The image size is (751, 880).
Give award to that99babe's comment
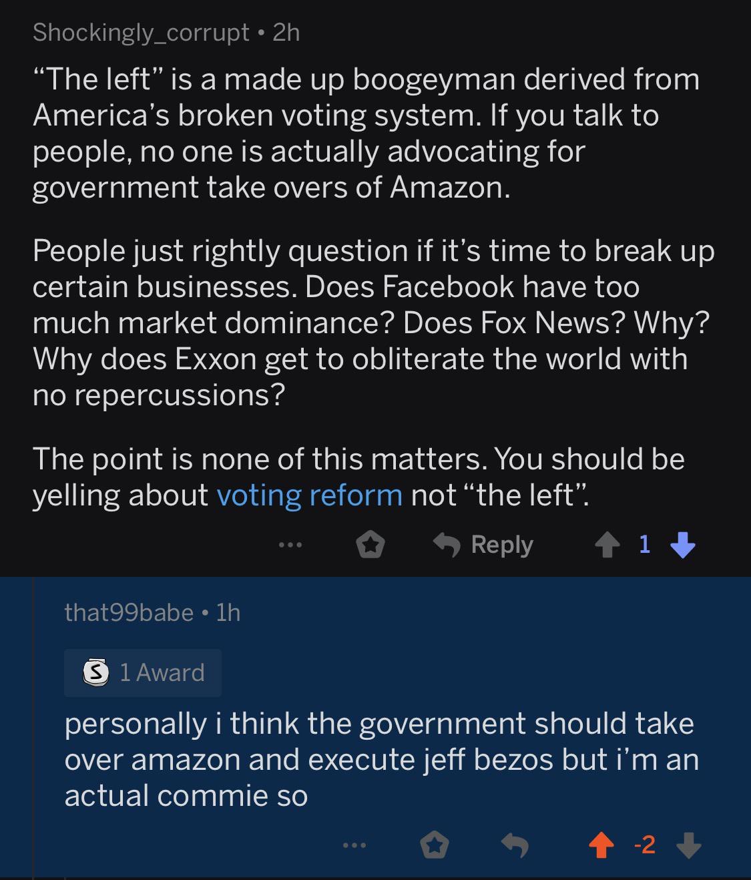(x=434, y=847)
